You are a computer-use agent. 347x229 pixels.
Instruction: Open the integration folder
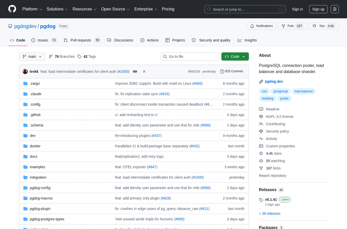38,177
